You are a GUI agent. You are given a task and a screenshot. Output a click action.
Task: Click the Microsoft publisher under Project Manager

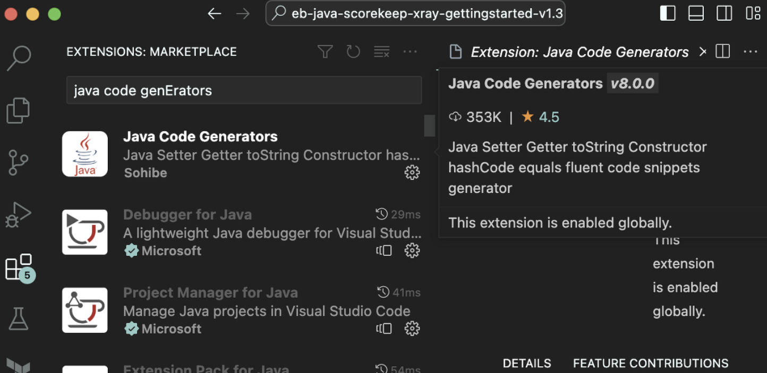point(172,329)
